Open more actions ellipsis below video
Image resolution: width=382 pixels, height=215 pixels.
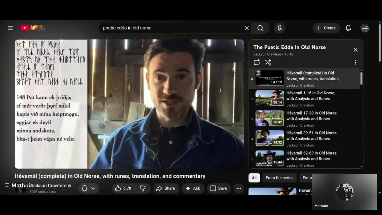239,188
